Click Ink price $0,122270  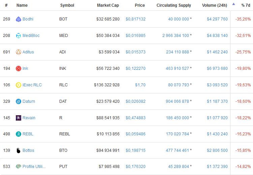pyautogui.click(x=135, y=69)
